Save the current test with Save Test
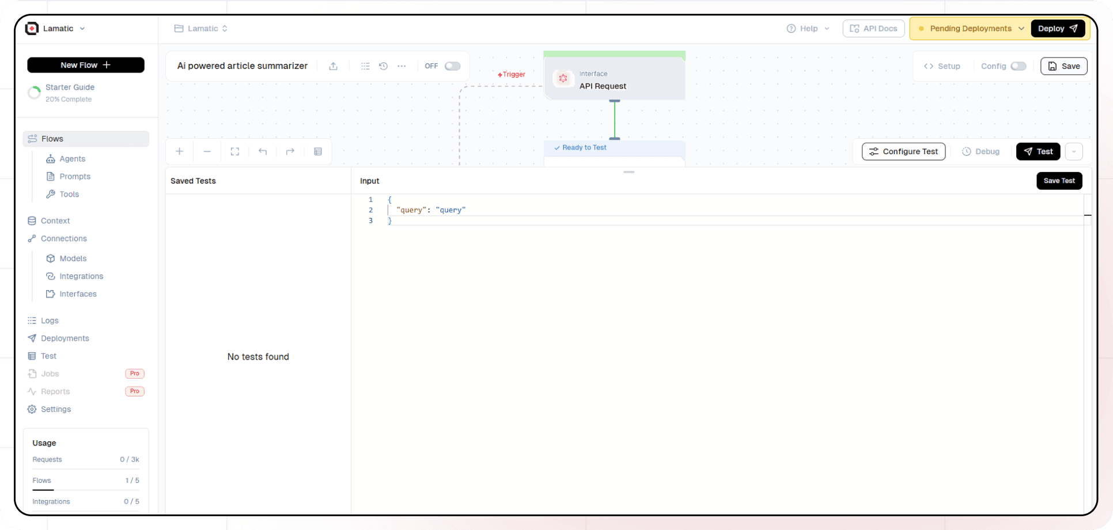The width and height of the screenshot is (1113, 530). (1059, 181)
